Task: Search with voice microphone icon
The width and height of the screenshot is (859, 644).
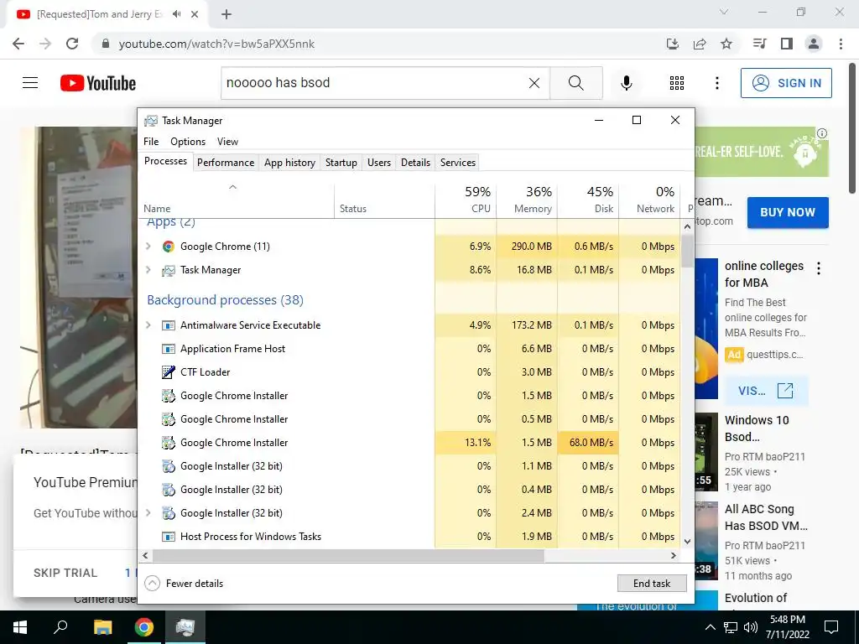Action: pyautogui.click(x=626, y=83)
